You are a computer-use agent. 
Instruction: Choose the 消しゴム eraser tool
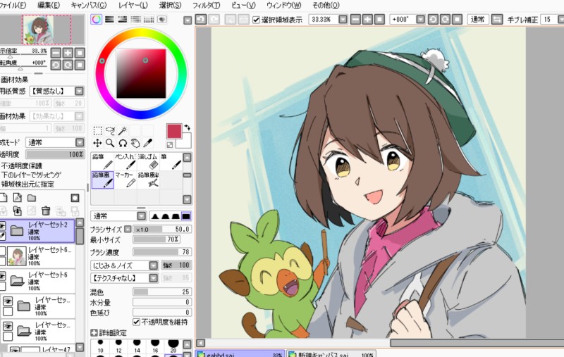(148, 162)
